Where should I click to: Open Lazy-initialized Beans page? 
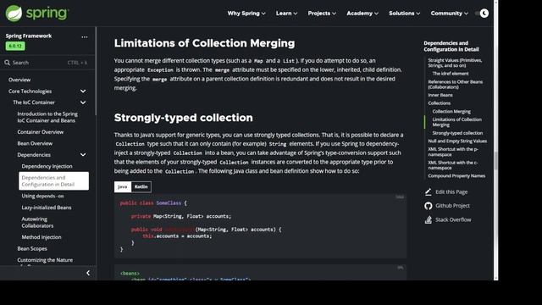click(x=47, y=207)
